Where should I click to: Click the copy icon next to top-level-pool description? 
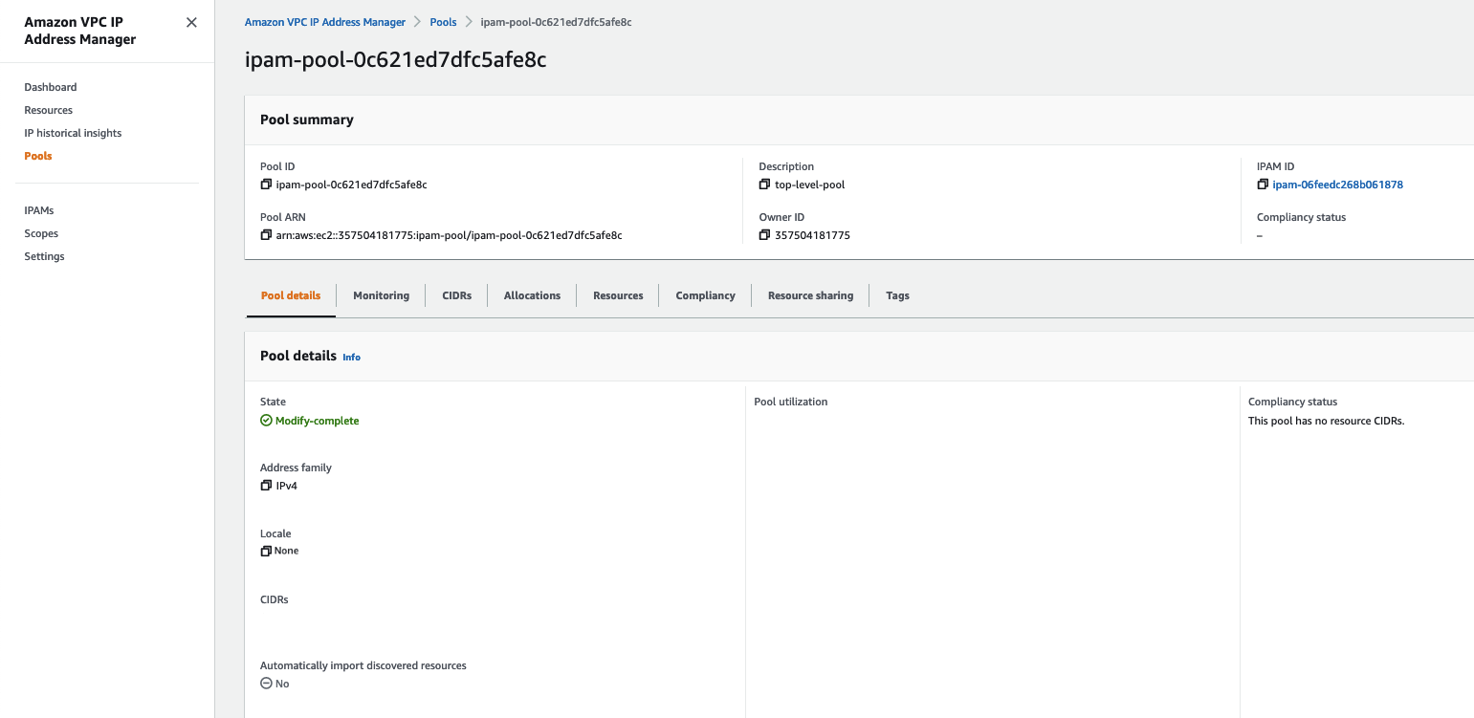763,184
